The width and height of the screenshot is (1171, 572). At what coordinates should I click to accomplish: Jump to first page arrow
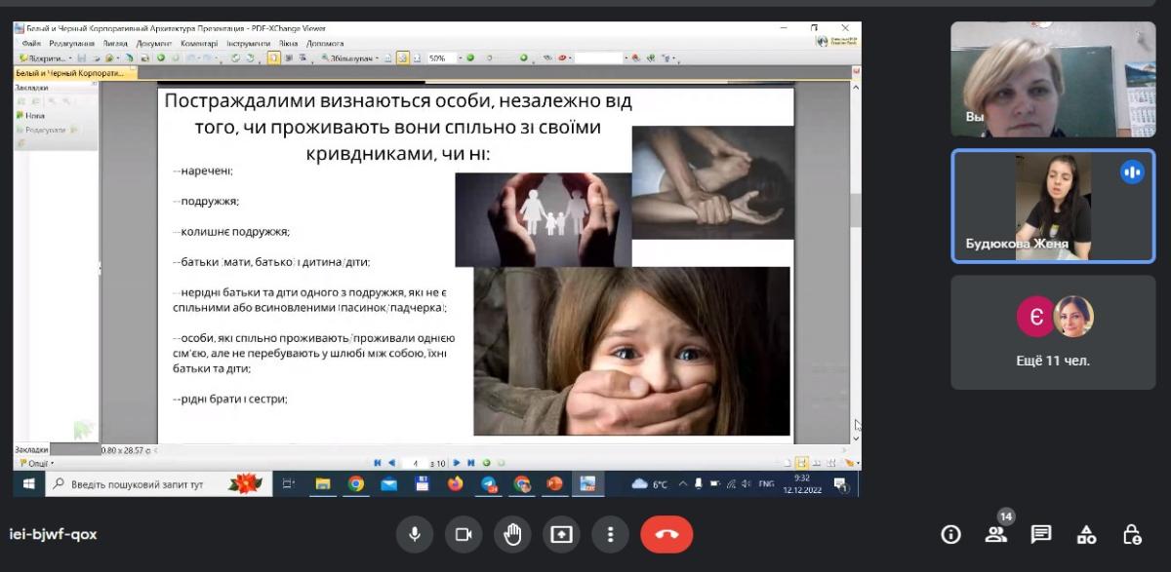pyautogui.click(x=378, y=463)
